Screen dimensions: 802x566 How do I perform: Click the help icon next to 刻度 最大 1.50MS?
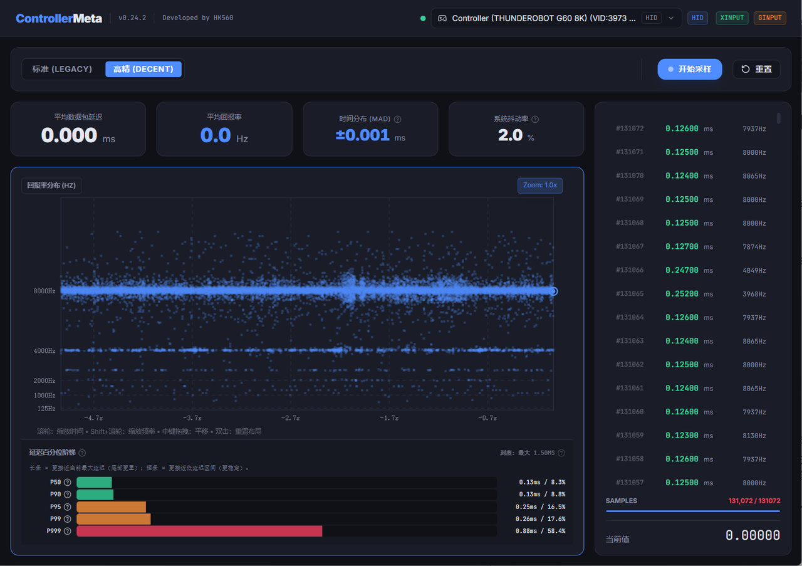pos(561,453)
